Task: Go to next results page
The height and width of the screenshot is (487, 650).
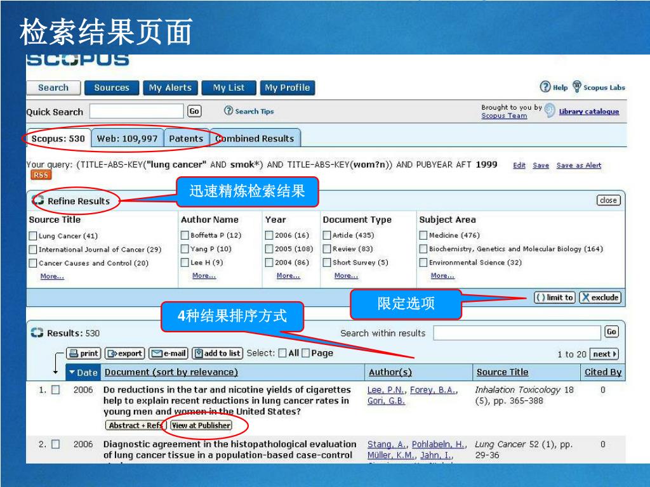Action: (x=604, y=354)
